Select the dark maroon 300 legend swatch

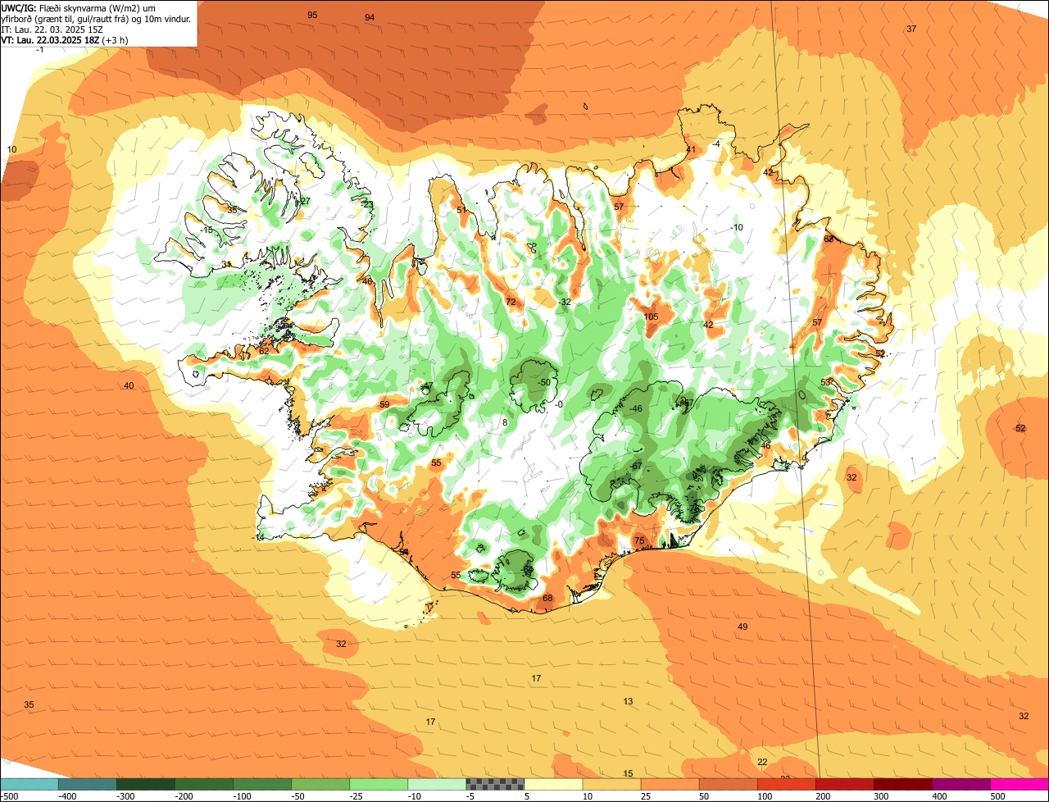pos(902,784)
